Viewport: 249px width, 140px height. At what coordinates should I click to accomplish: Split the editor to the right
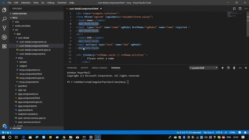(240, 9)
